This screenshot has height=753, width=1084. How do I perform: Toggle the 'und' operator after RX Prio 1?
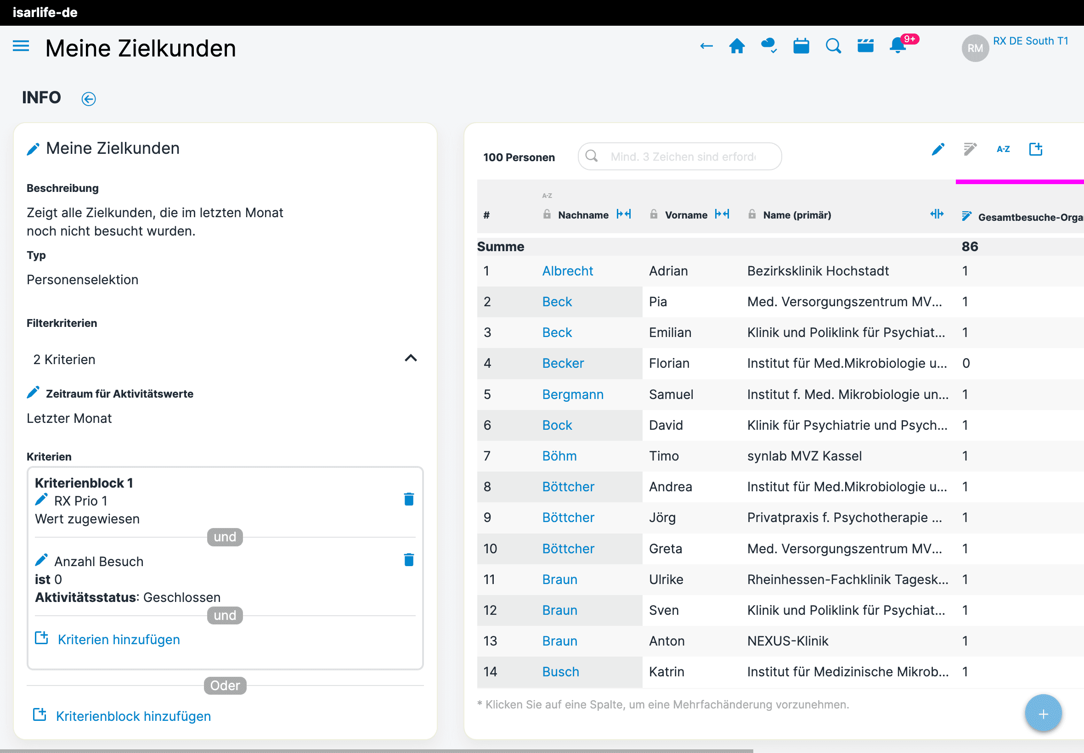[225, 537]
